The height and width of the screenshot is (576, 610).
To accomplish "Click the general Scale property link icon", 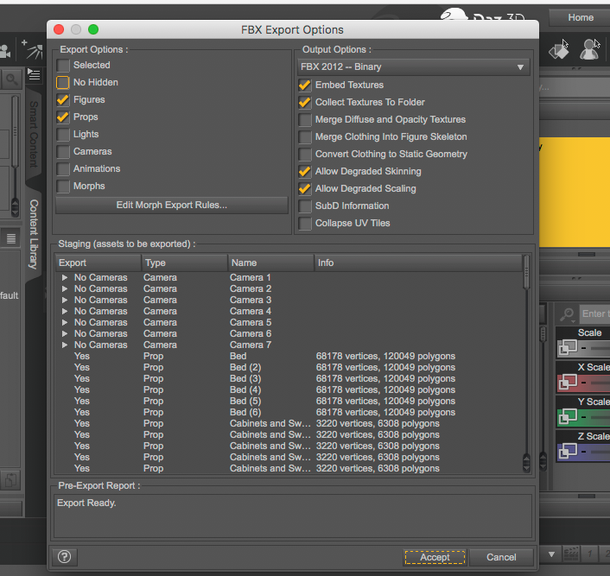I will point(568,347).
